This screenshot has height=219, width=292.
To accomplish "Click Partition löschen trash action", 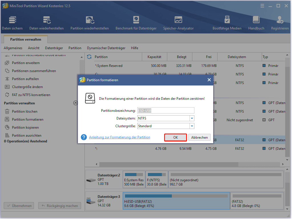I will tap(25, 112).
